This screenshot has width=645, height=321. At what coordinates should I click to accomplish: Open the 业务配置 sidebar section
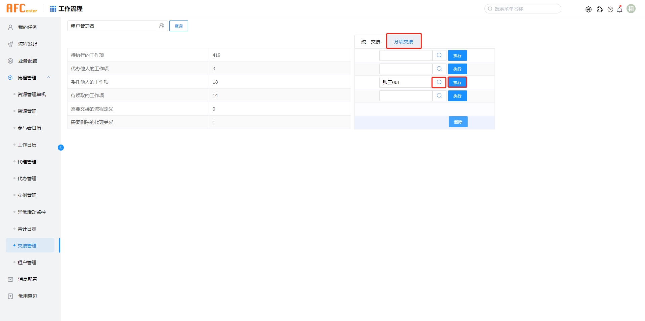[x=28, y=61]
